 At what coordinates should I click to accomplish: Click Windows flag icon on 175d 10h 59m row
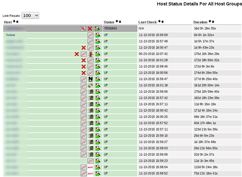tap(90, 92)
